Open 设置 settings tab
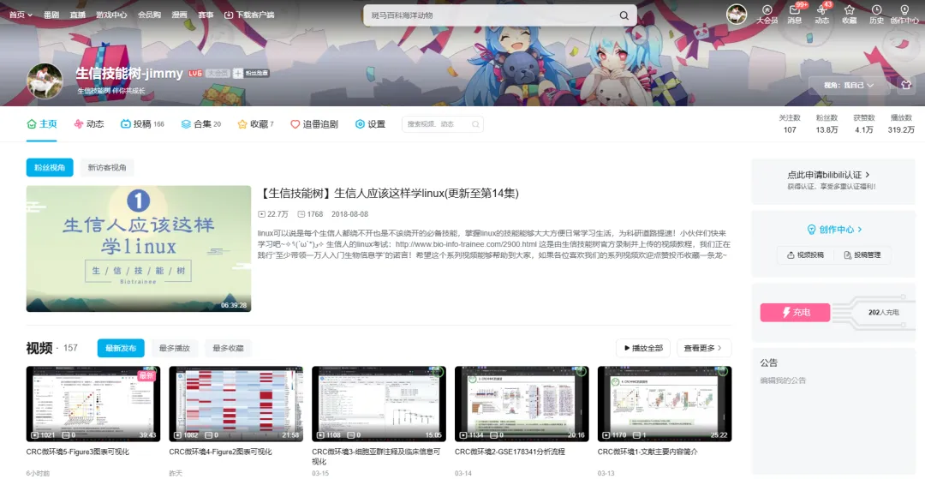Image resolution: width=925 pixels, height=479 pixels. [x=371, y=124]
